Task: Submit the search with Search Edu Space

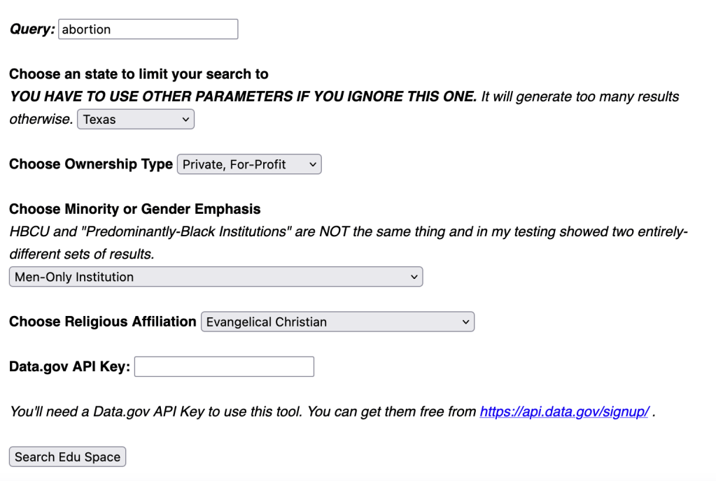Action: (x=66, y=456)
